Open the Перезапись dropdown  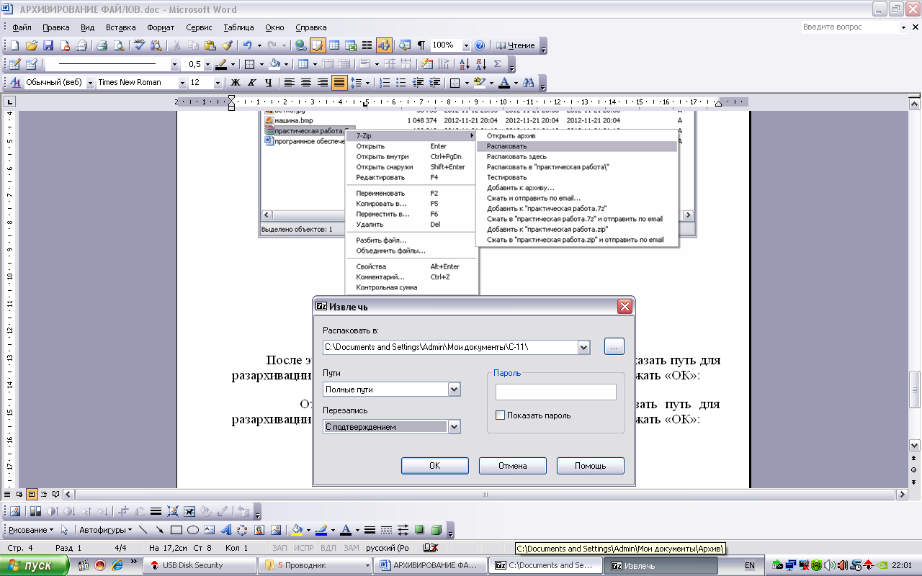click(454, 427)
